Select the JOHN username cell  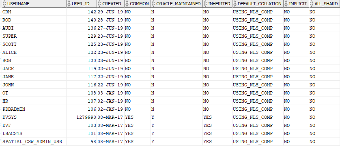tap(34, 85)
